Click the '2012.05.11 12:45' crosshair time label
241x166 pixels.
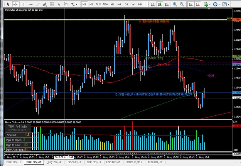[64, 158]
